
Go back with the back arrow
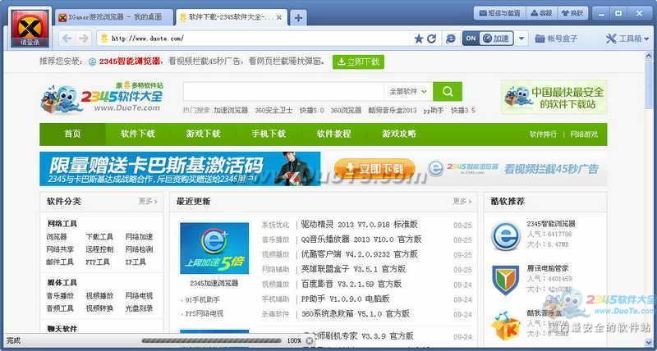[x=67, y=39]
